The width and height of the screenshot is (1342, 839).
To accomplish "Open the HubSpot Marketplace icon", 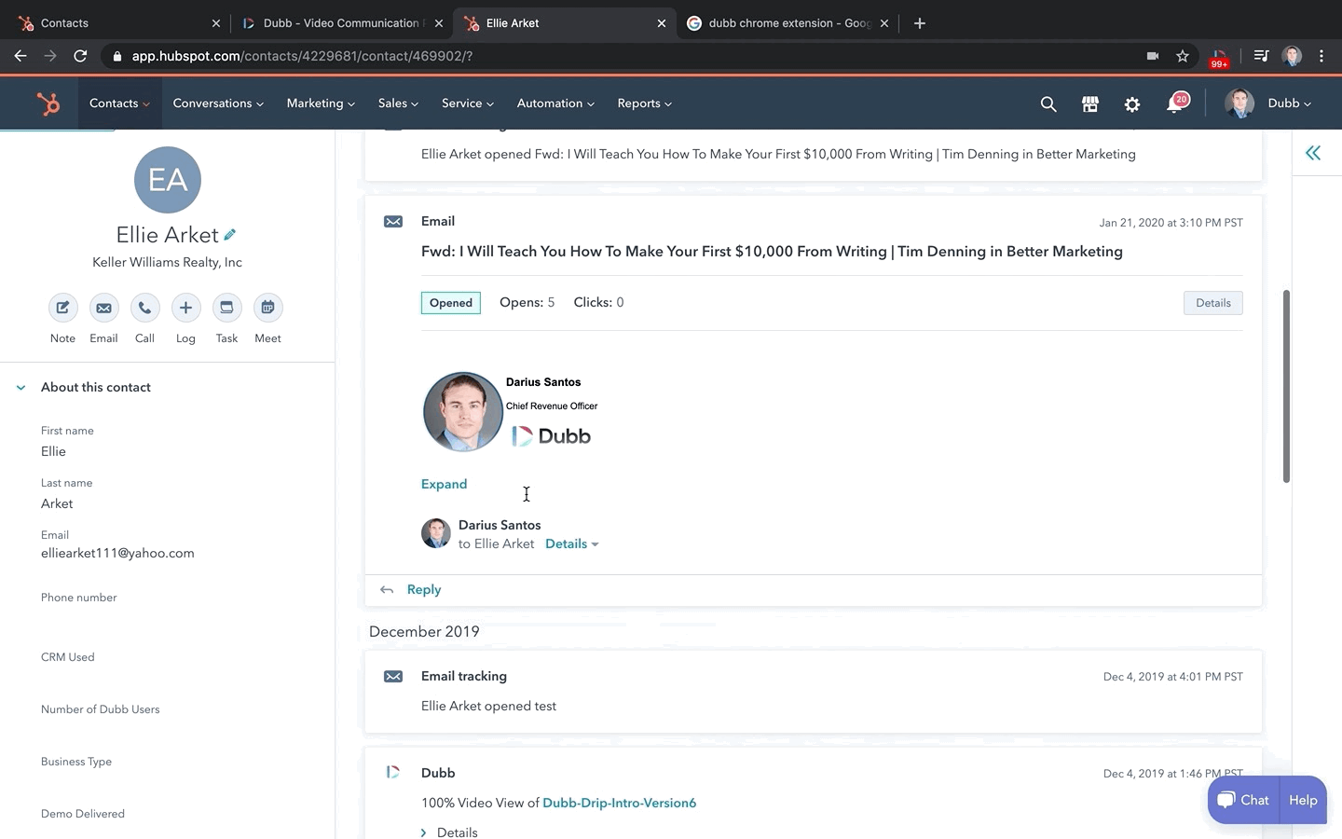I will [1089, 103].
